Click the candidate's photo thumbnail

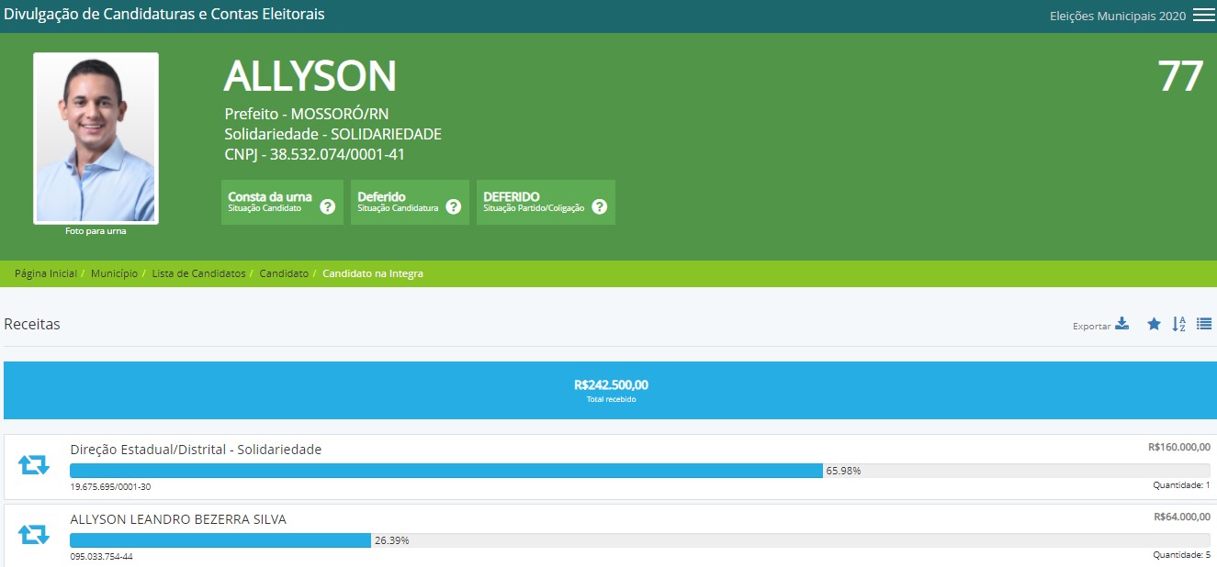96,139
